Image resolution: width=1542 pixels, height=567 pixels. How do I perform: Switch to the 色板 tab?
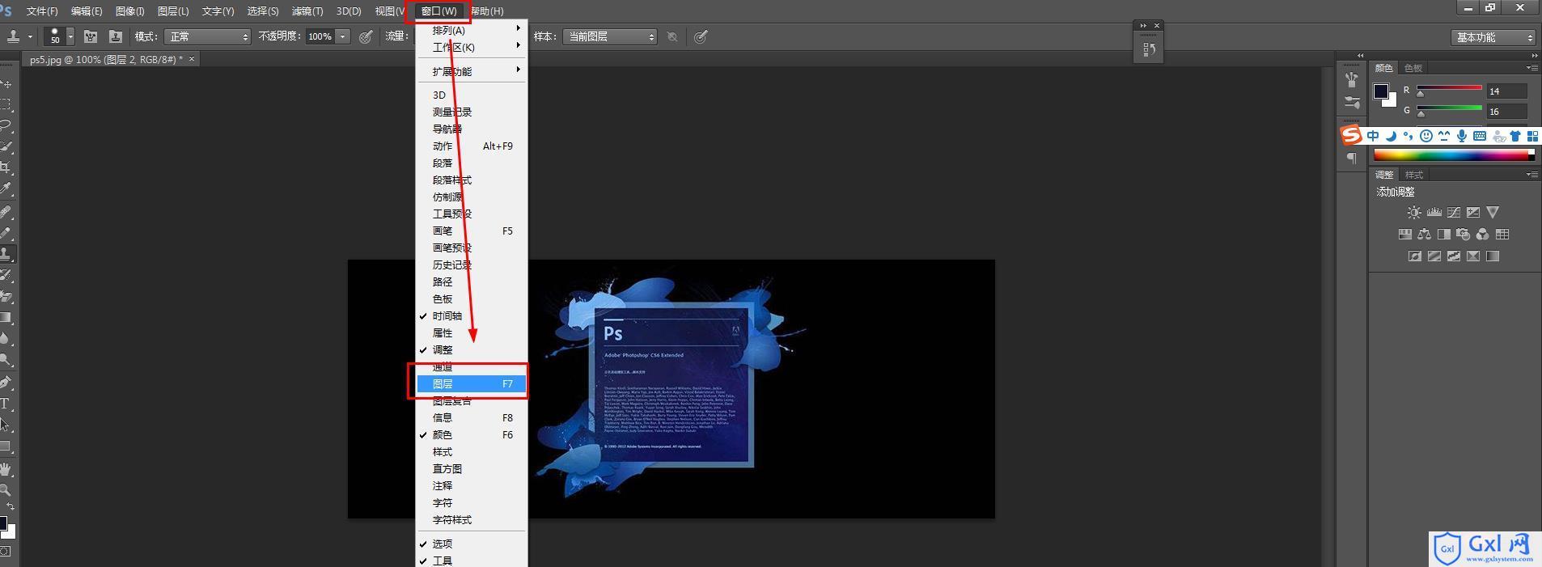click(x=1413, y=68)
